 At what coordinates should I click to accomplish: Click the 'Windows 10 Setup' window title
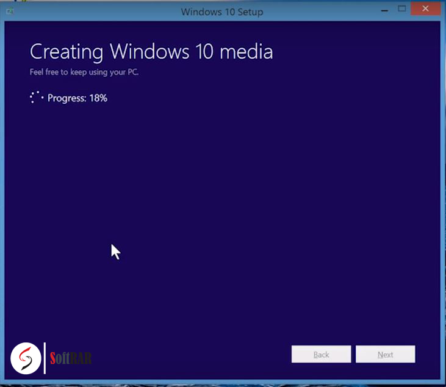[x=222, y=12]
